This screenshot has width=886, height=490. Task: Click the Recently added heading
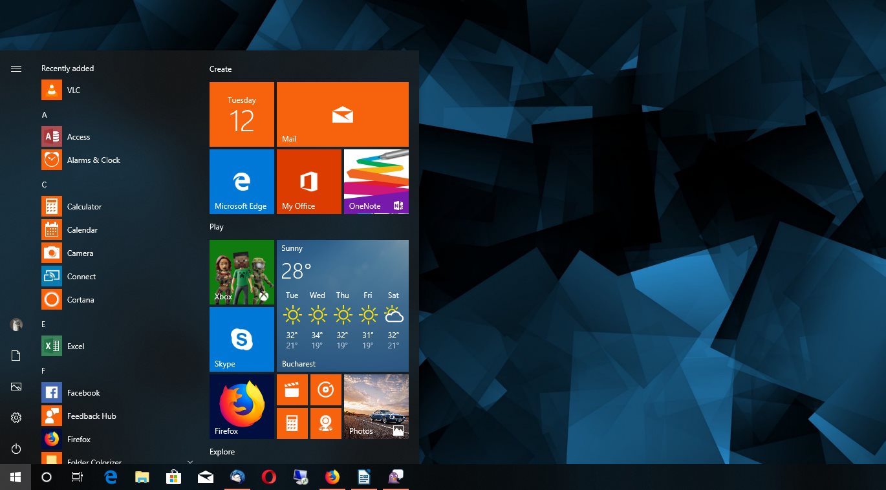tap(67, 69)
